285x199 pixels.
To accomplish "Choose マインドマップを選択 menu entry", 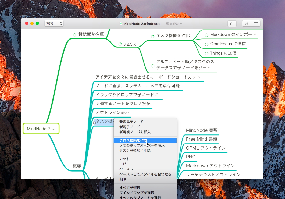I will [x=145, y=193].
